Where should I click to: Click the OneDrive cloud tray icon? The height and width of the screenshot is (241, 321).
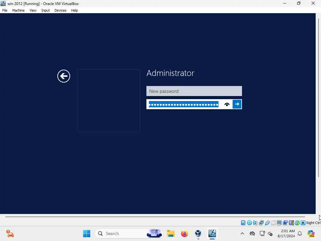252,233
